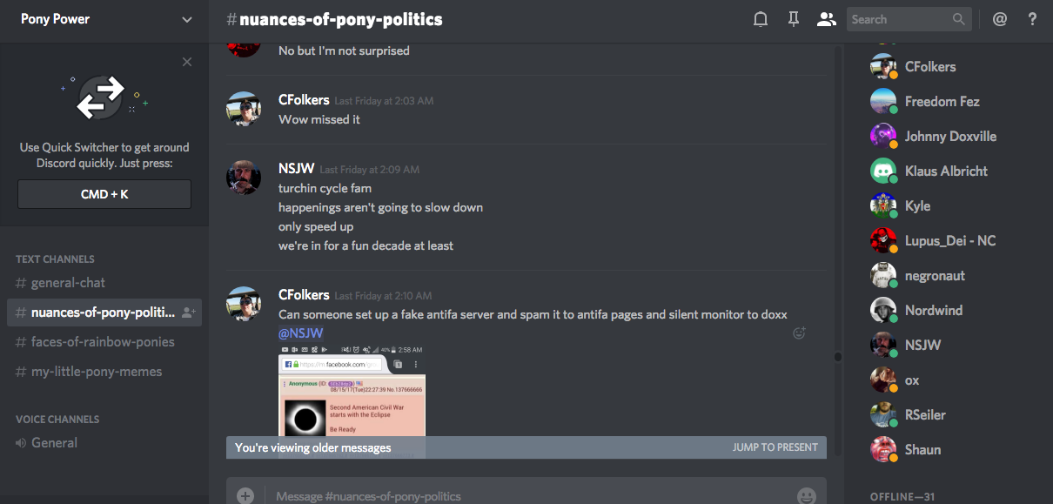Open help question mark icon
This screenshot has width=1053, height=504.
click(1032, 19)
